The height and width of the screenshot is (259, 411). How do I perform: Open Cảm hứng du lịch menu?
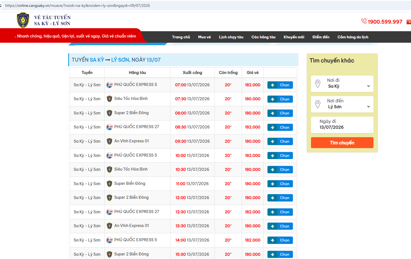[x=353, y=37]
